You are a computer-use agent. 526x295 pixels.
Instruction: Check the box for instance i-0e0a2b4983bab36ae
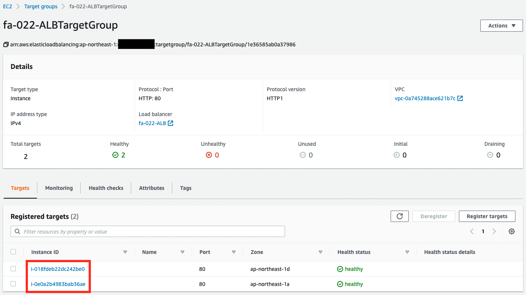point(13,284)
